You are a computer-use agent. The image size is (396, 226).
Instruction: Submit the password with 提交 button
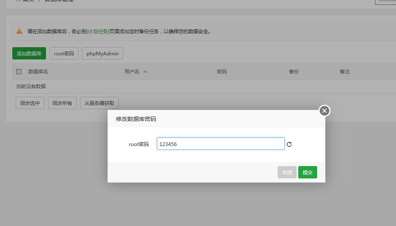click(307, 172)
